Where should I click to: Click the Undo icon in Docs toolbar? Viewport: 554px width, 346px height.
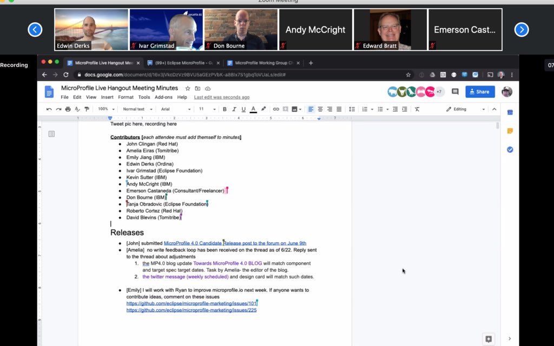(x=49, y=109)
